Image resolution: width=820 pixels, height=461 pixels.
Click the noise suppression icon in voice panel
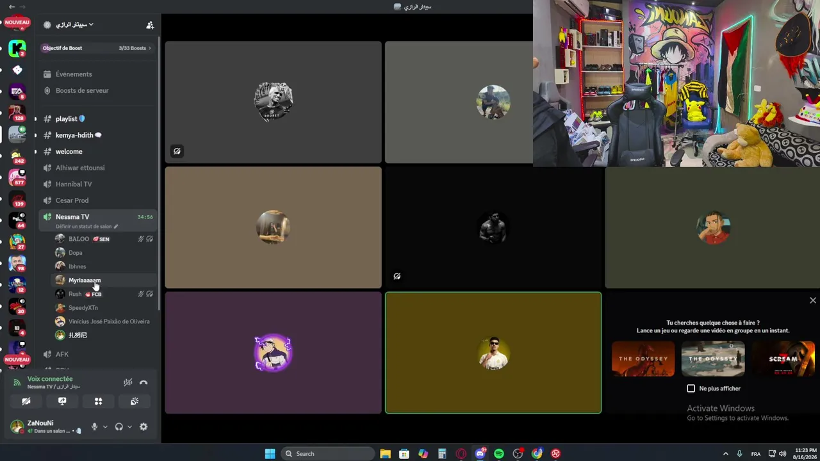[128, 382]
